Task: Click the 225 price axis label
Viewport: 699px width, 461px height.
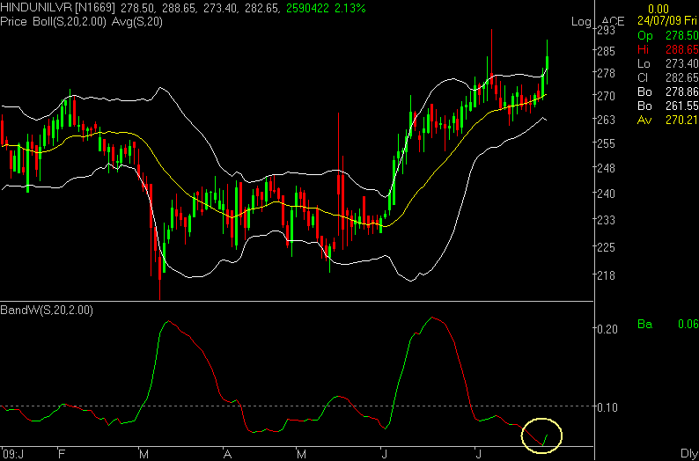Action: pos(608,247)
